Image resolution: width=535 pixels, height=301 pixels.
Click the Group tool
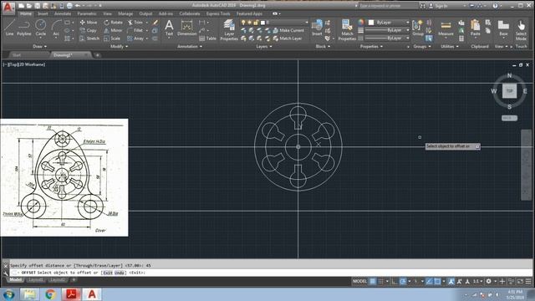418,28
